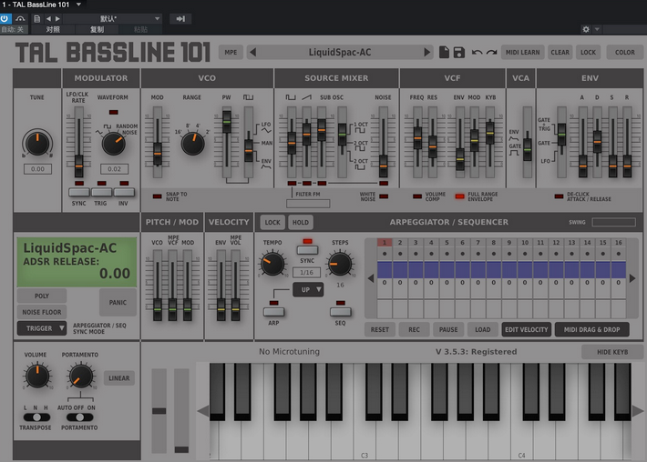Toggle the plugin power bypass icon

click(x=5, y=18)
